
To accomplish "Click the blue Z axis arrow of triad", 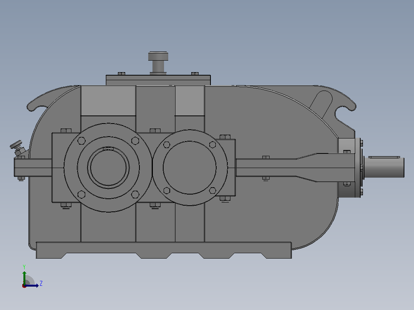I will 33,285.
